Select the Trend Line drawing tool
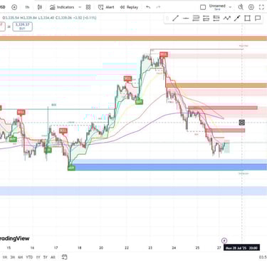 [175, 19]
